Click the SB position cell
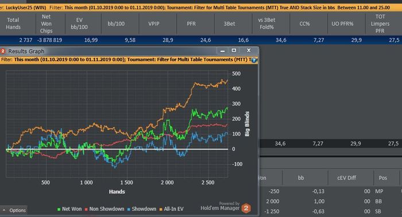The height and width of the screenshot is (217, 402). pyautogui.click(x=378, y=211)
